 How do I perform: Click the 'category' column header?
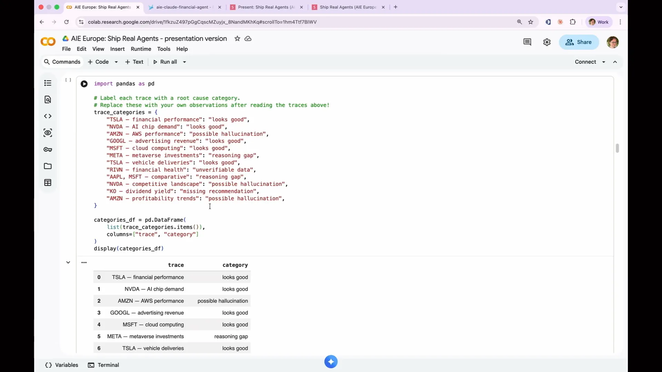click(x=235, y=265)
